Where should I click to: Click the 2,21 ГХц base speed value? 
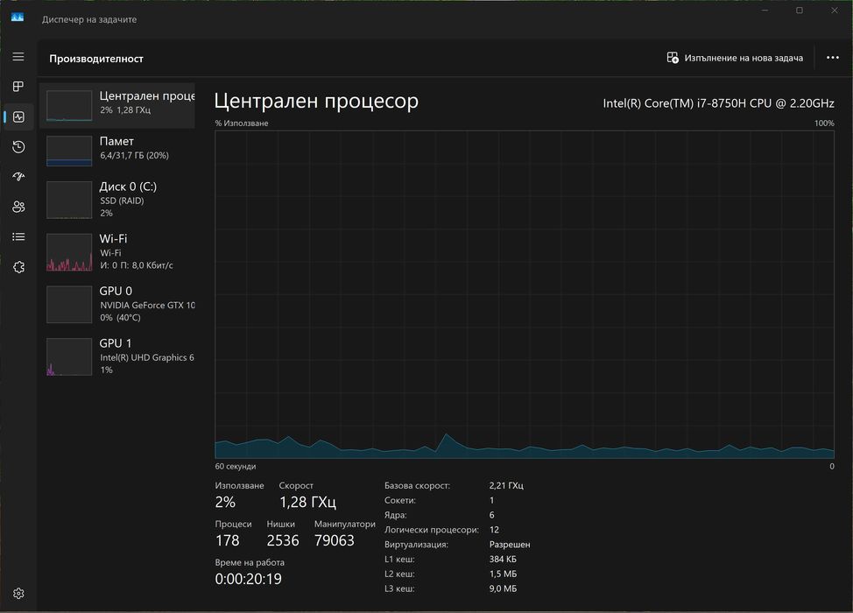tap(506, 485)
